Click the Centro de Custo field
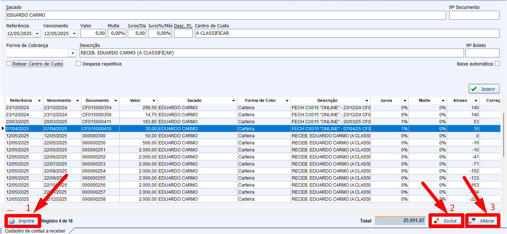Image resolution: width=507 pixels, height=234 pixels. (347, 33)
